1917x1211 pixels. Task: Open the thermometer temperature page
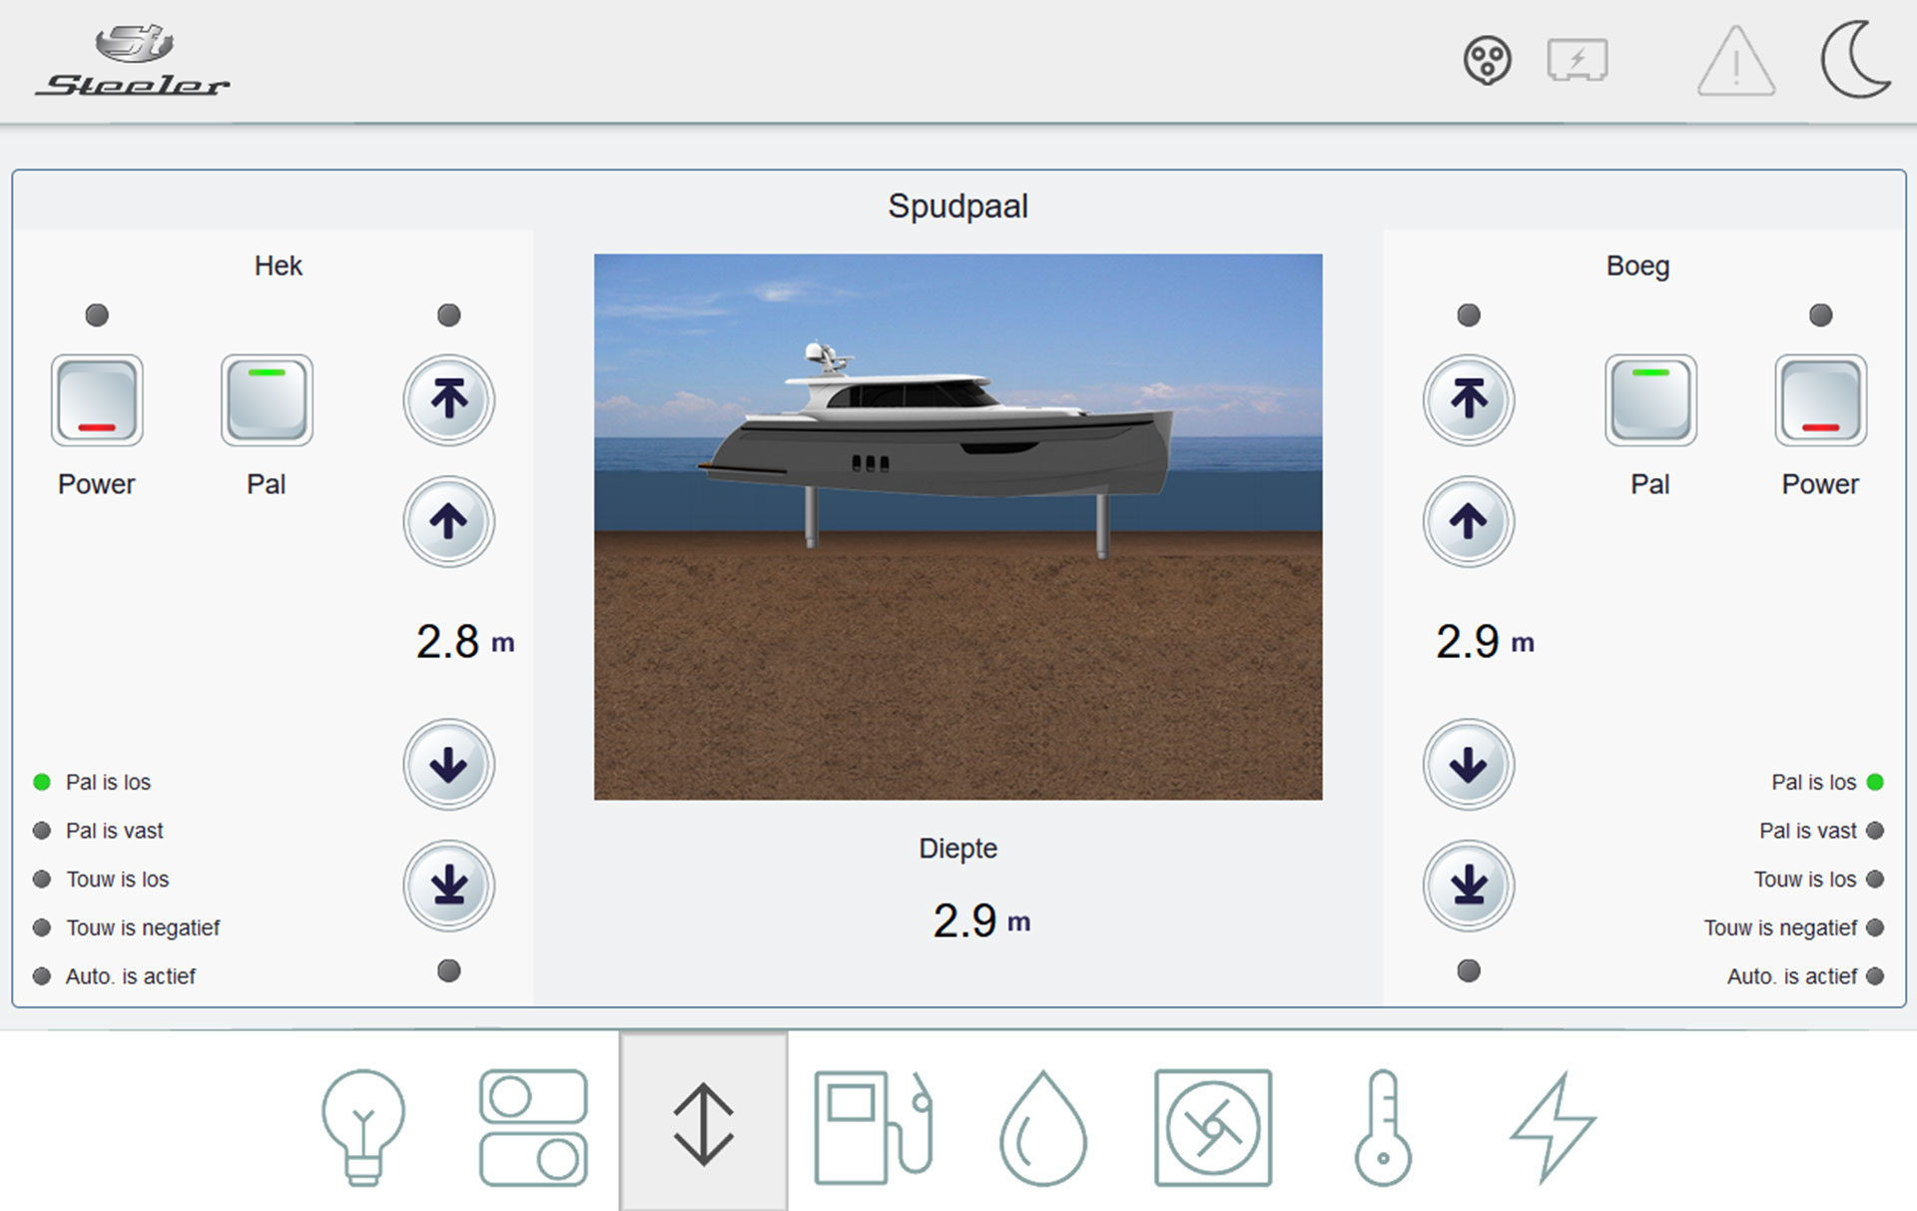point(1383,1126)
